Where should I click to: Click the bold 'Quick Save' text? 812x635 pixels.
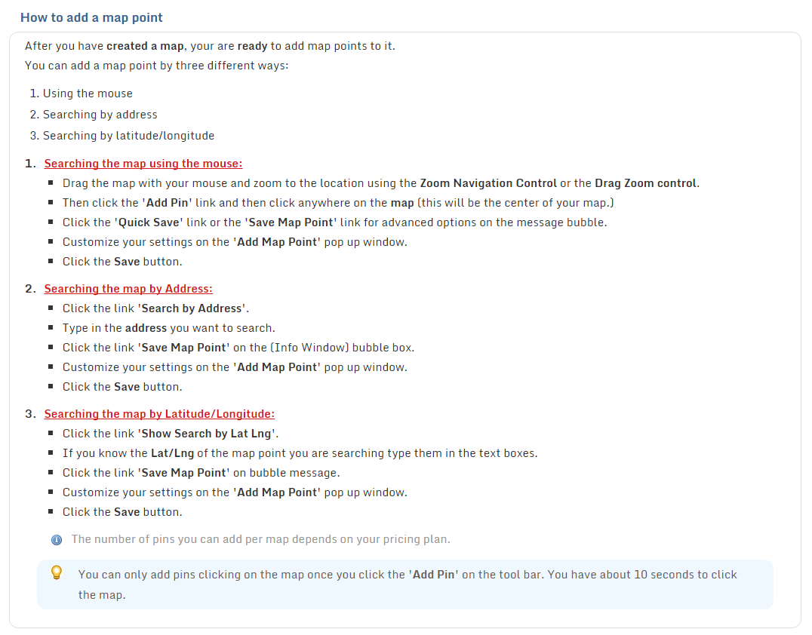coord(149,222)
